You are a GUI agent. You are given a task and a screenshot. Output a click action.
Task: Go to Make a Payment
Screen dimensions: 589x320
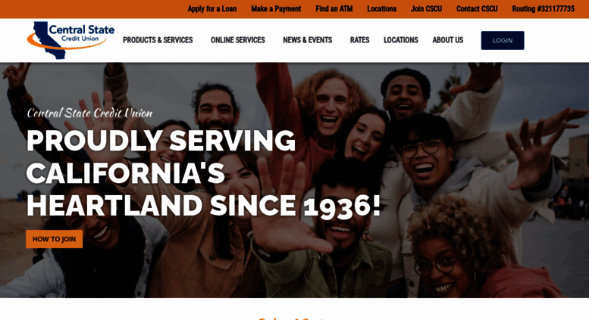click(x=276, y=9)
